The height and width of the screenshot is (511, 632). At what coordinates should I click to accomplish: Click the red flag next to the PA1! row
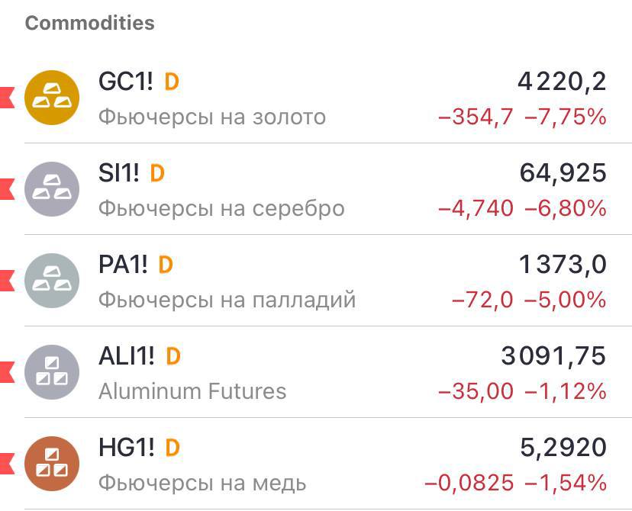point(6,280)
